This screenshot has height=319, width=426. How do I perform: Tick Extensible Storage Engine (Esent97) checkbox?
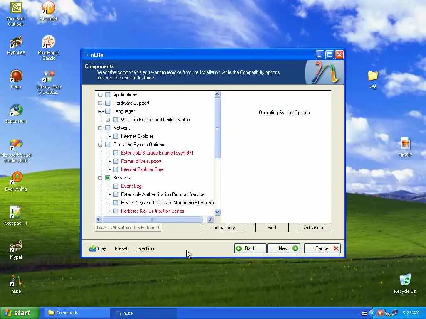pyautogui.click(x=116, y=153)
